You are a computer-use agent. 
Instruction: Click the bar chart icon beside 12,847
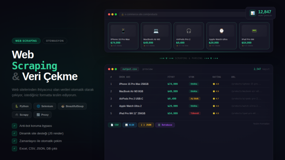point(253,13)
